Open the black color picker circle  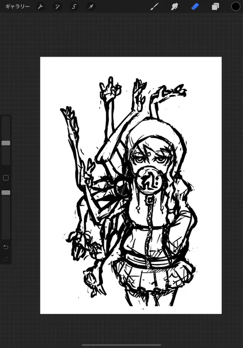coord(236,7)
